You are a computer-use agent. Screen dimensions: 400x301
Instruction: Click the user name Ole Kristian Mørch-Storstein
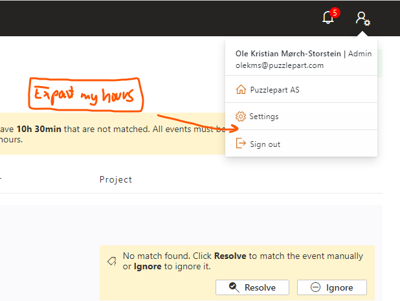288,54
